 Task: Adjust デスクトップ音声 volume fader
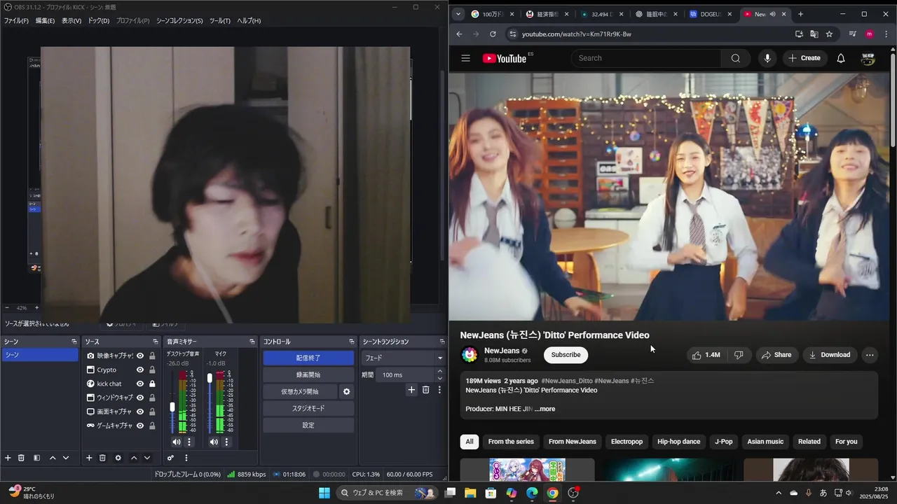[172, 407]
